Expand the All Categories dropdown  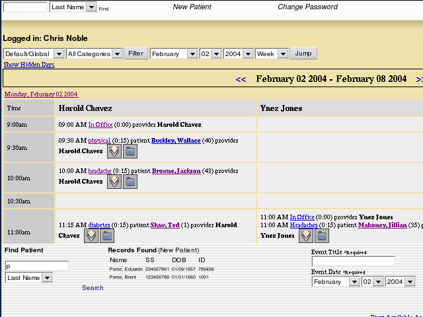95,54
